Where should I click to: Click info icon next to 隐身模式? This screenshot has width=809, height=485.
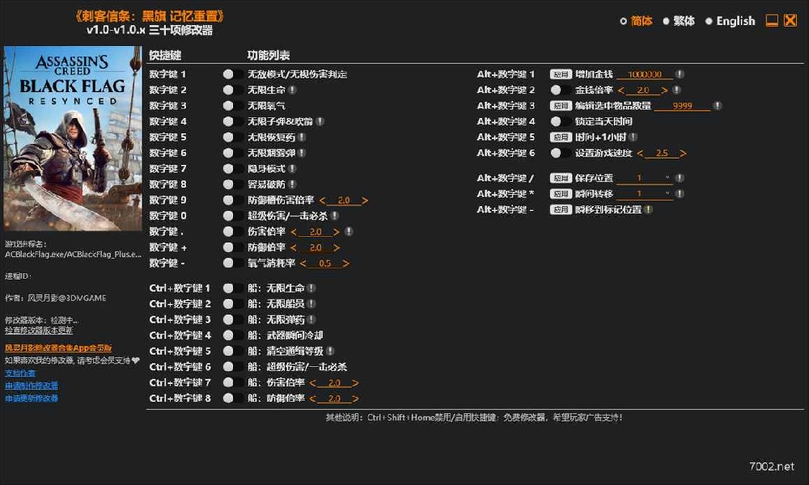(292, 169)
